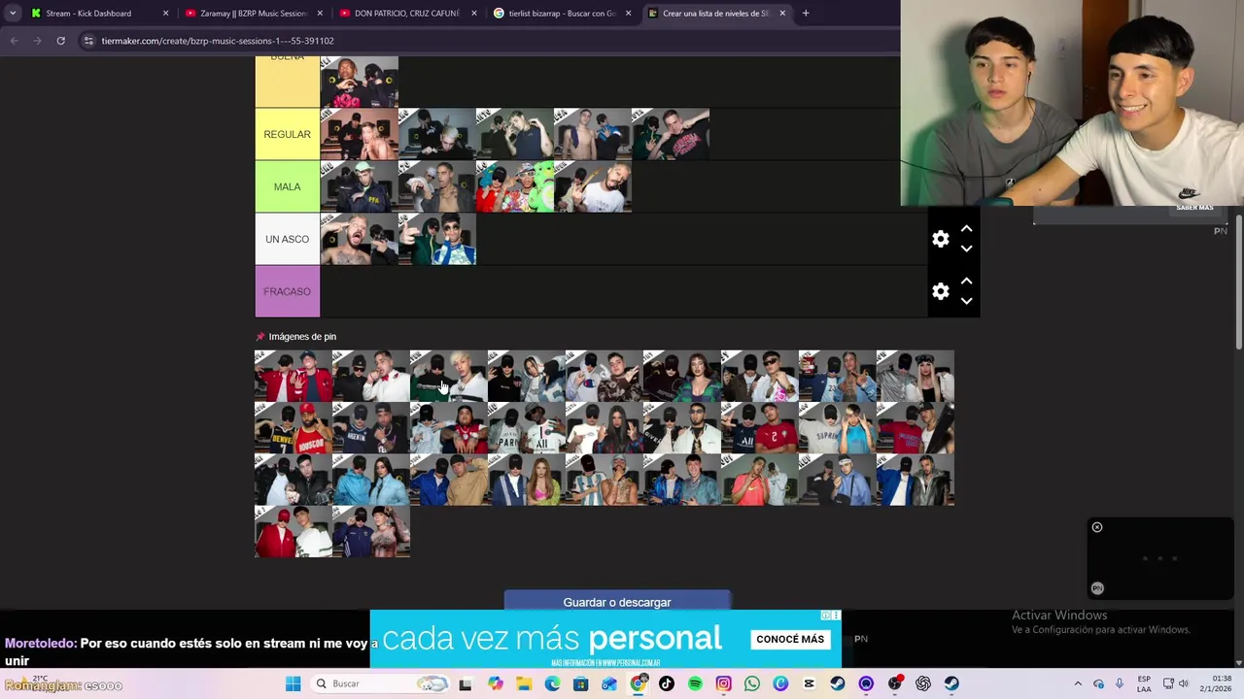Open Instagram from the taskbar

(x=723, y=683)
